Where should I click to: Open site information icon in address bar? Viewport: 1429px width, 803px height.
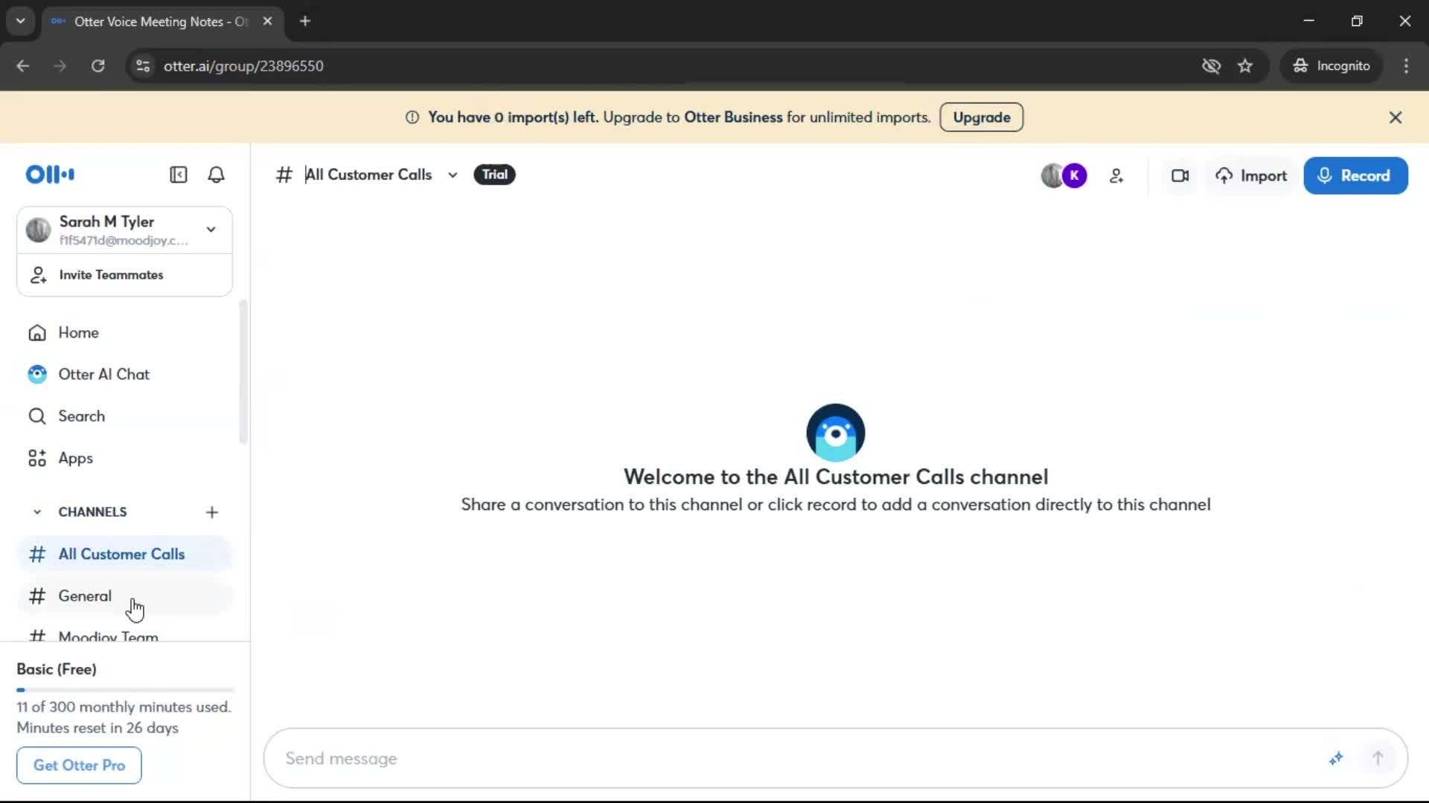click(x=143, y=66)
